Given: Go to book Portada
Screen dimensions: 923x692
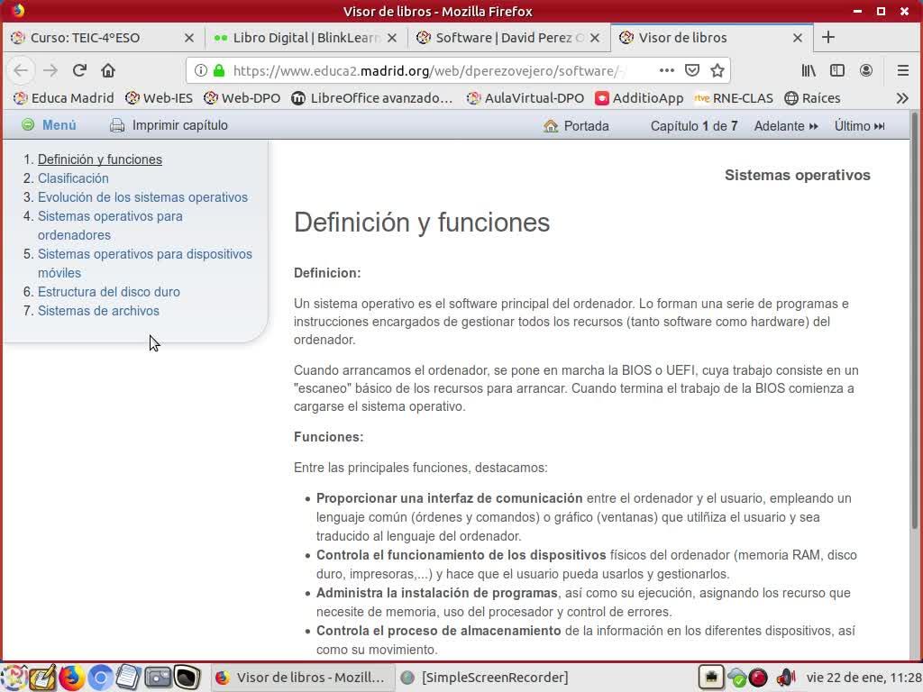Looking at the screenshot, I should point(576,126).
